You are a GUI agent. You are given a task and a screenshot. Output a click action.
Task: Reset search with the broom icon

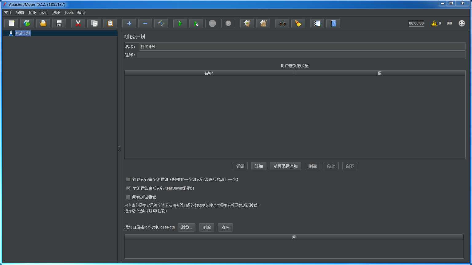298,23
